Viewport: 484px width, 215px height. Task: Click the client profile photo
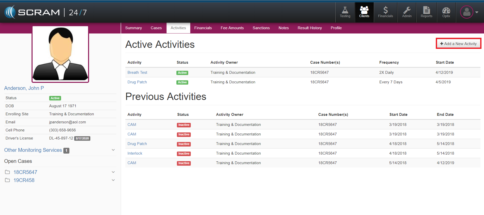tap(60, 54)
